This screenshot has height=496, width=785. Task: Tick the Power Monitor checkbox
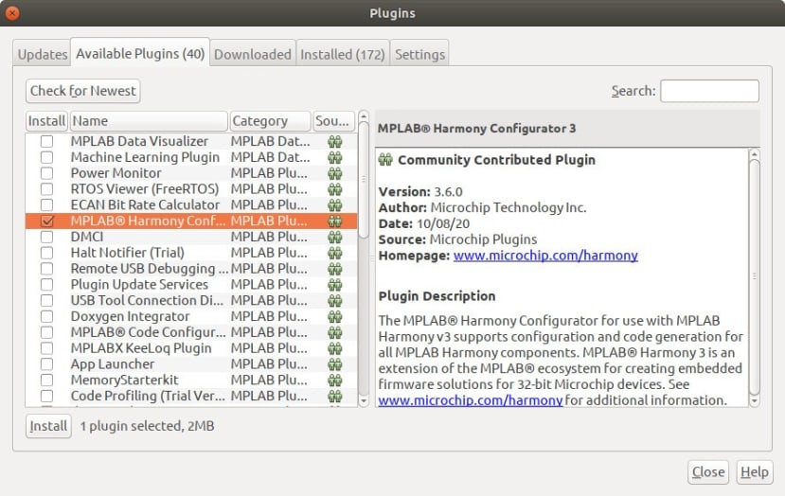pyautogui.click(x=46, y=173)
